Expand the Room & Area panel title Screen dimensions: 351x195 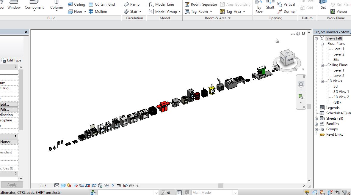tap(217, 18)
